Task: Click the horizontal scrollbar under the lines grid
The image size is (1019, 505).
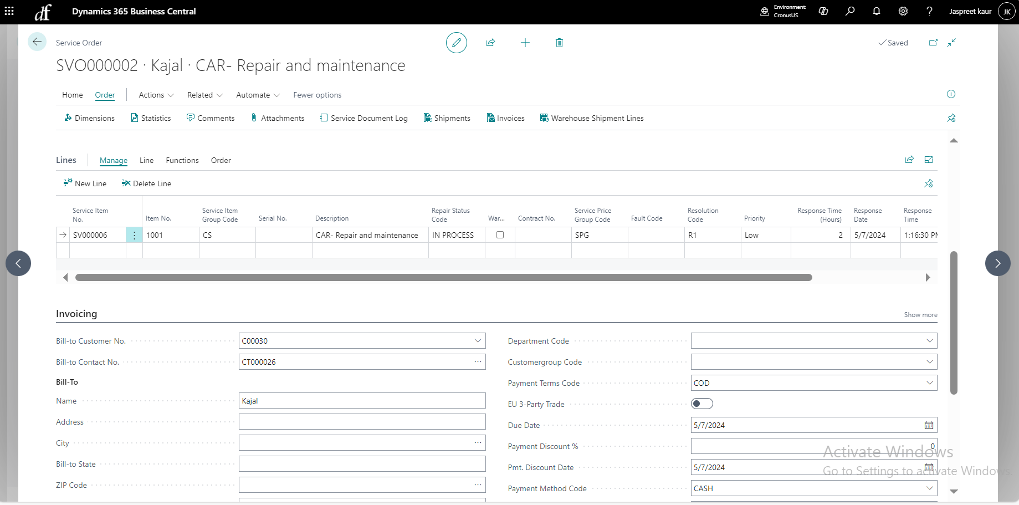Action: 443,278
